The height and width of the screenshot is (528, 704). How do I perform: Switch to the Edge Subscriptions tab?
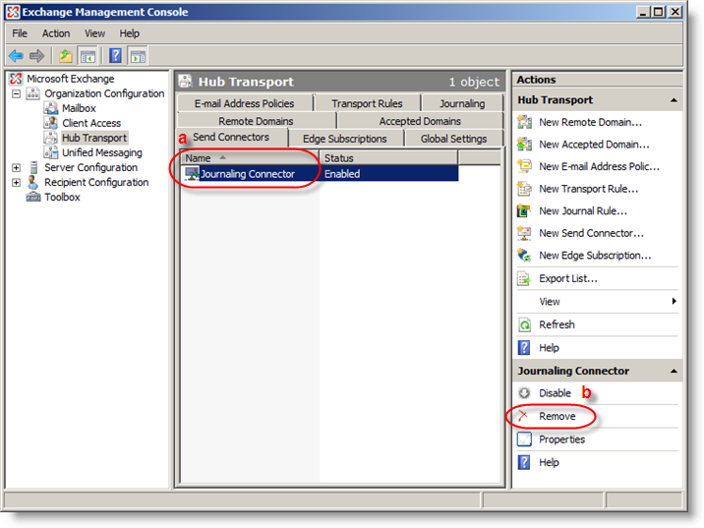pos(345,139)
